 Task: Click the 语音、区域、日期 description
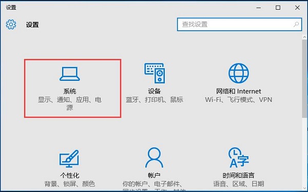[x=239, y=184]
